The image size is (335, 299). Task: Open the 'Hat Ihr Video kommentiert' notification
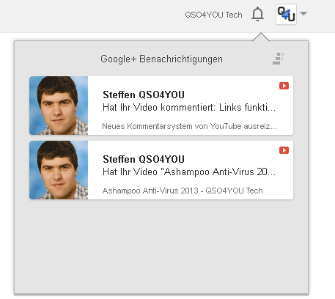tap(189, 108)
